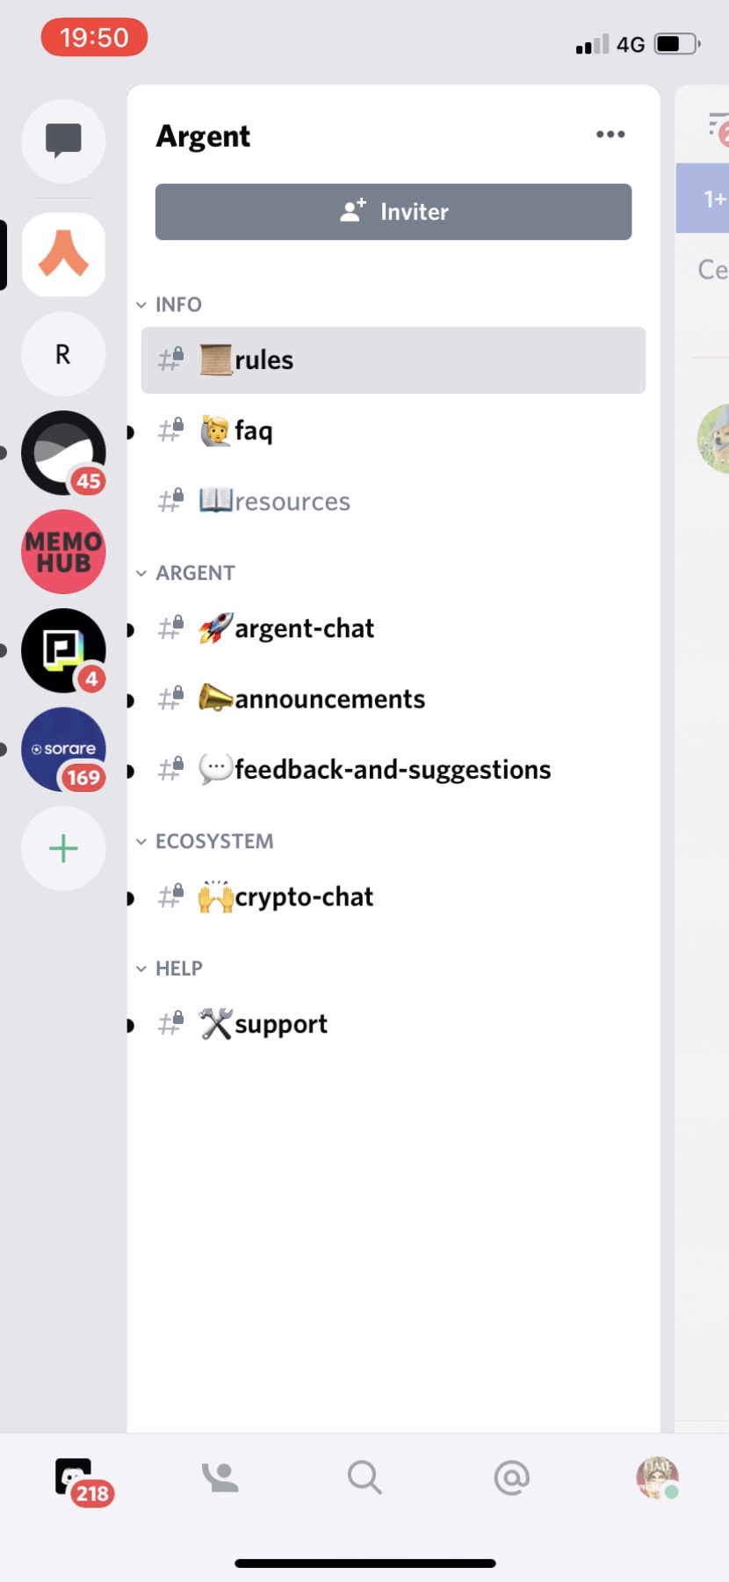Screen dimensions: 729x1582
Task: Open your profile tab via the avatar
Action: 657,1477
